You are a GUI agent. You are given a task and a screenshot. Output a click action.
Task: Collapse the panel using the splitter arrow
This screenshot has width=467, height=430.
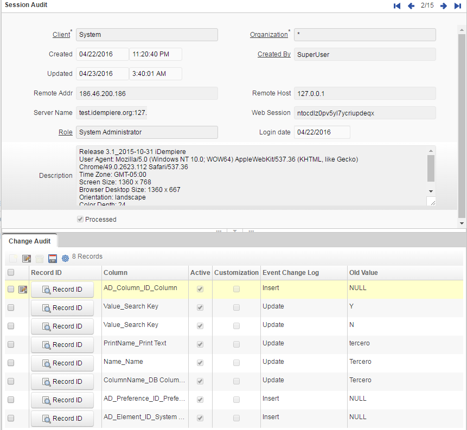pos(235,231)
